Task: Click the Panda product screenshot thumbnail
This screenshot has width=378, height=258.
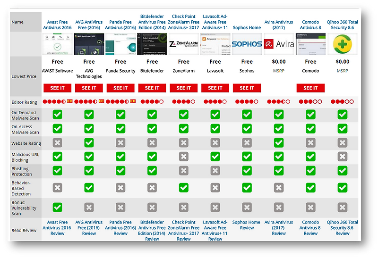Action: (120, 44)
